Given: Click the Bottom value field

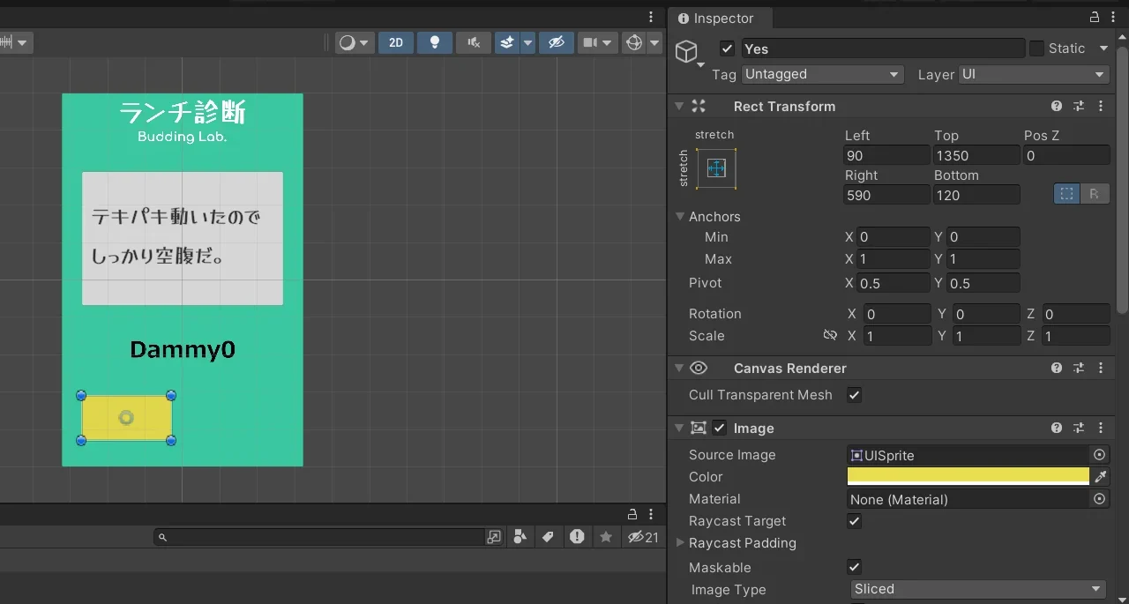Looking at the screenshot, I should (x=976, y=195).
